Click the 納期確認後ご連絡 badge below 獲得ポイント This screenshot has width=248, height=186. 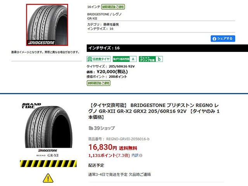pyautogui.click(x=98, y=83)
